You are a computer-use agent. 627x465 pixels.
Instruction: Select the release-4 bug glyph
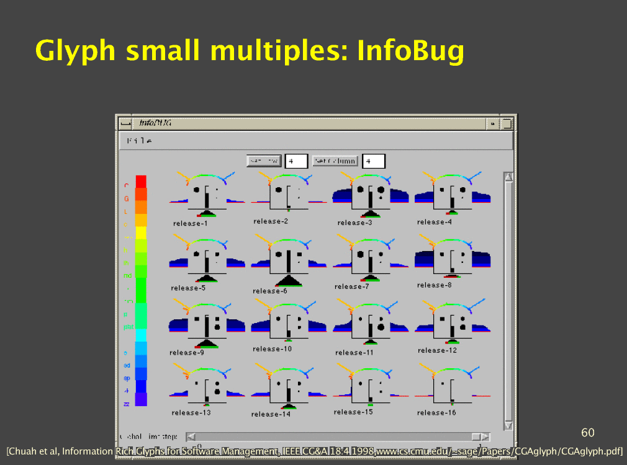click(453, 193)
